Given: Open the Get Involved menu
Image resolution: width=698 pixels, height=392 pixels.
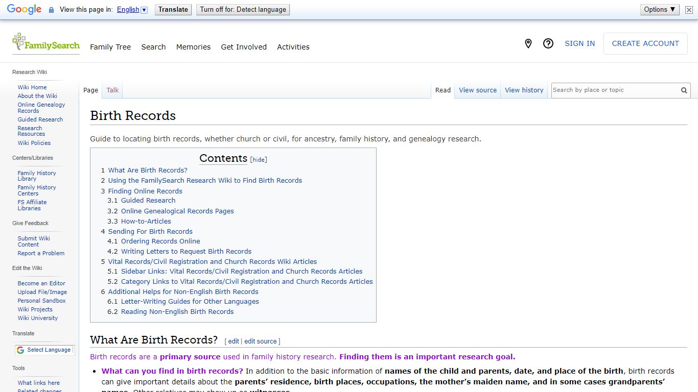Looking at the screenshot, I should click(x=244, y=47).
